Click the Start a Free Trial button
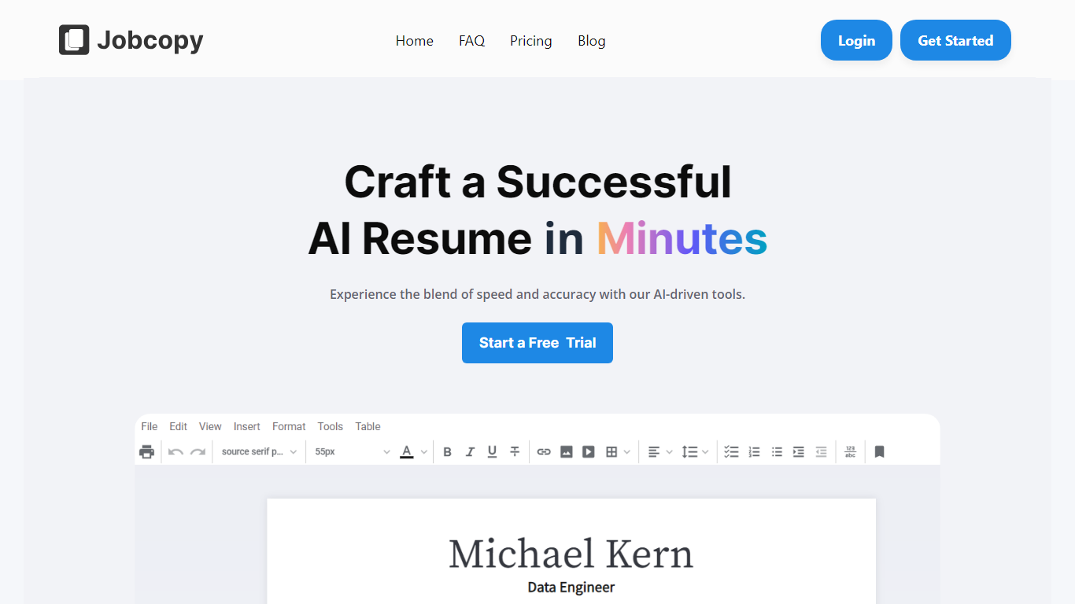 [537, 343]
